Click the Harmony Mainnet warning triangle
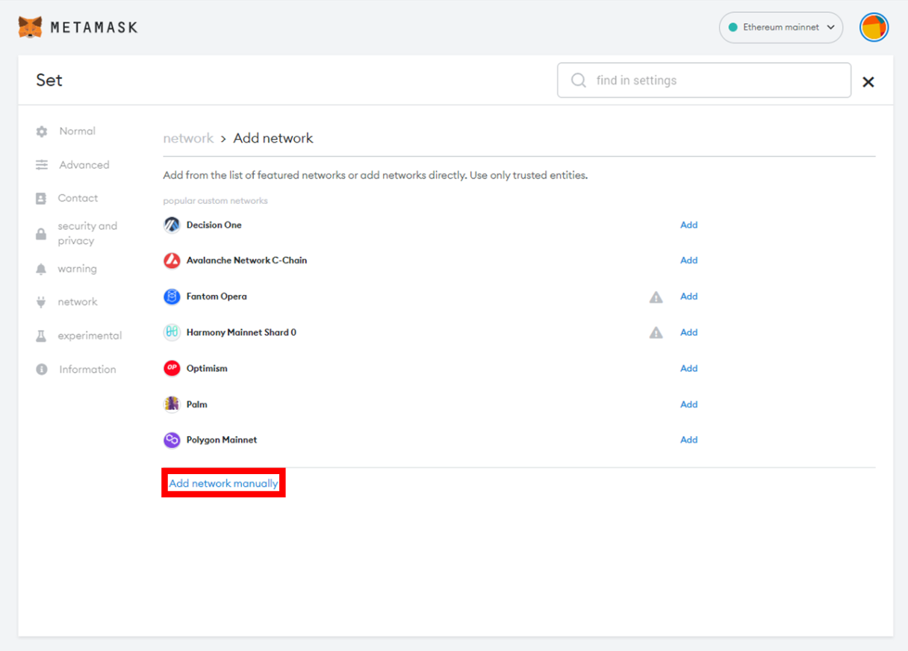The image size is (908, 651). point(656,333)
